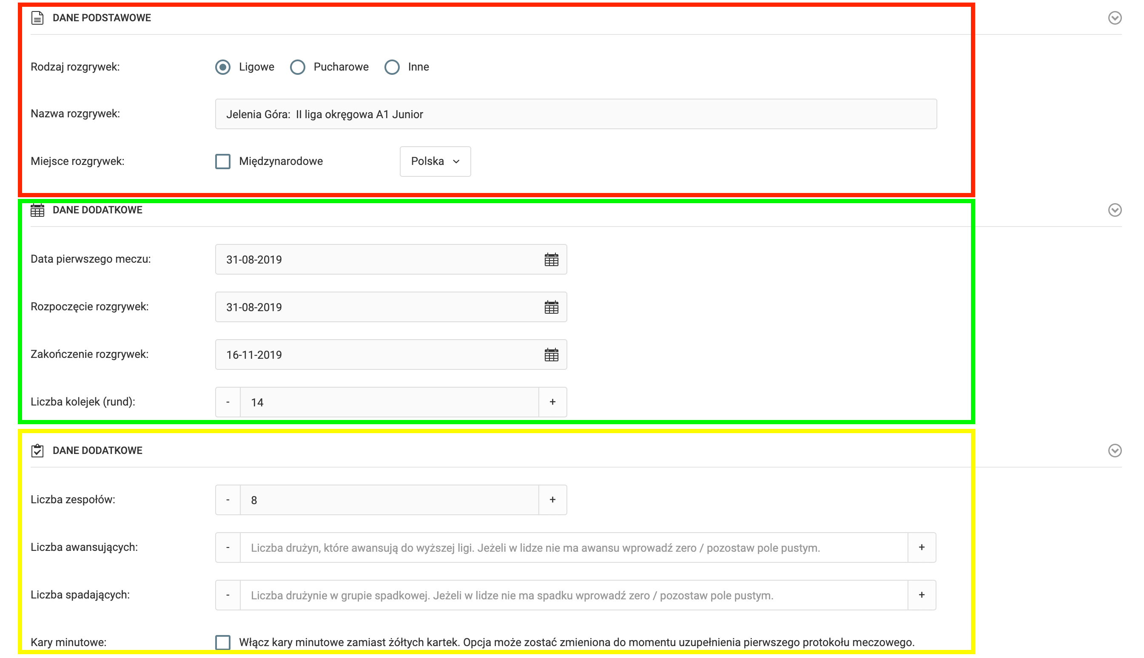
Task: Collapse the Dane Podstawowe section chevron
Action: [1114, 18]
